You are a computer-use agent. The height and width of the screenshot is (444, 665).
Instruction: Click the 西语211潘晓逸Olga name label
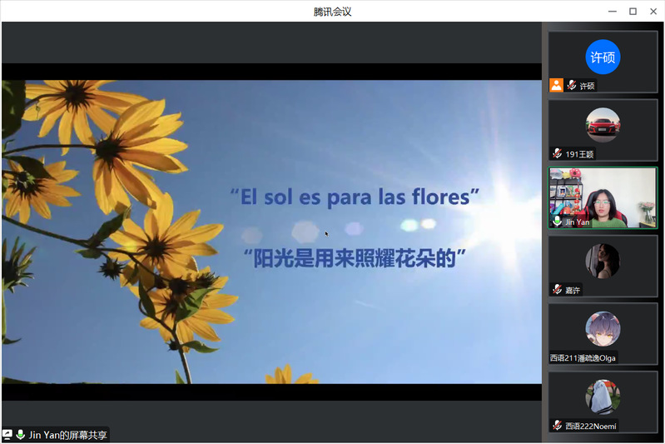tap(583, 358)
